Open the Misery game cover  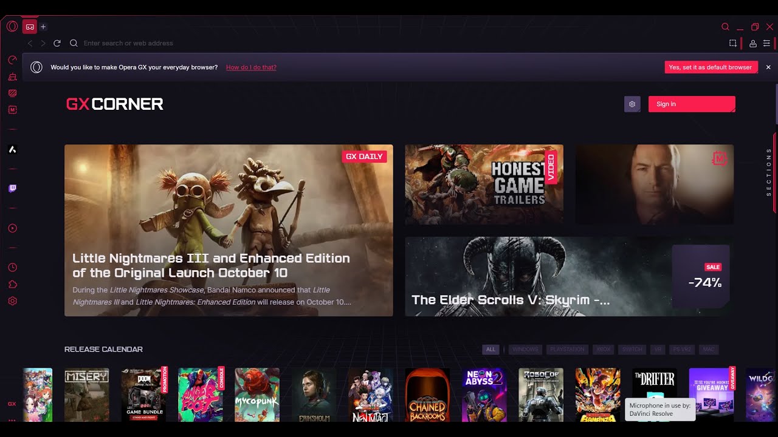[87, 395]
